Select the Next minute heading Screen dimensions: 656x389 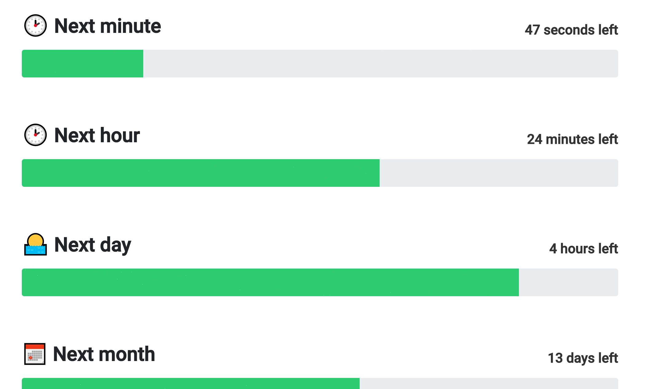[108, 26]
